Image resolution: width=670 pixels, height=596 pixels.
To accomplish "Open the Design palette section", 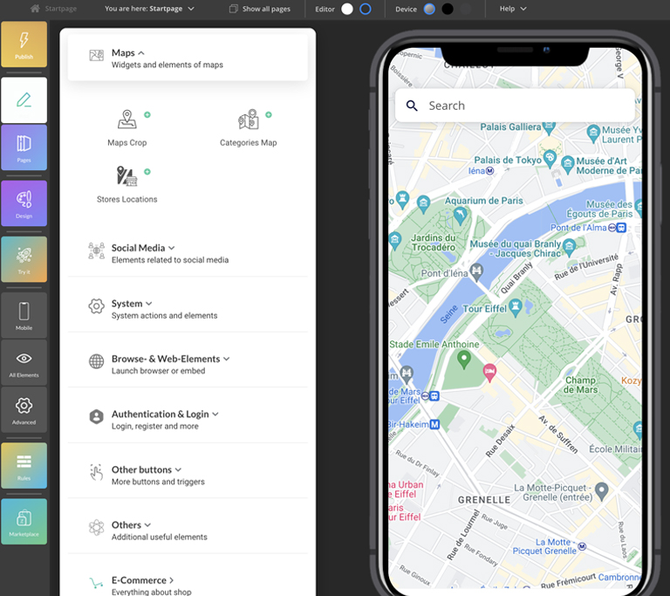I will point(24,203).
